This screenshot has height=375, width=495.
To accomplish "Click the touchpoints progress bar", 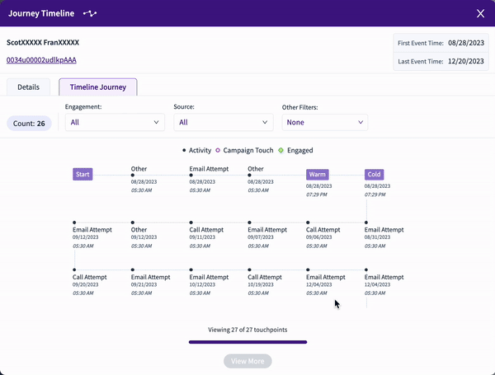I will 247,342.
